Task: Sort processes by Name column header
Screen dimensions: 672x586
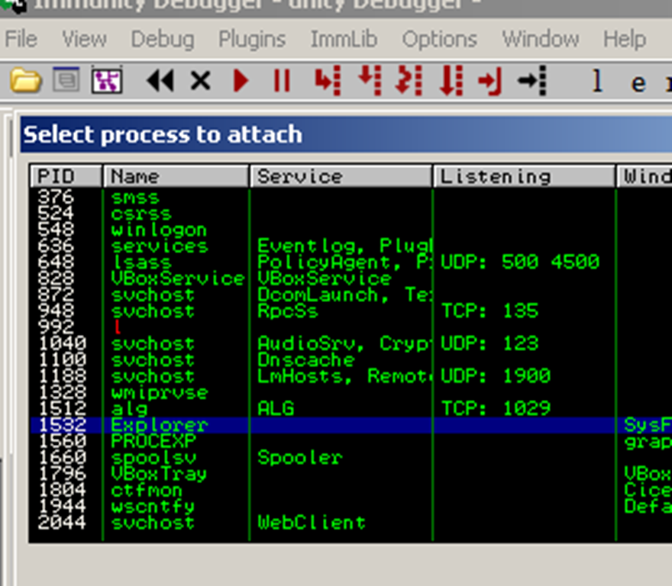Action: pos(176,176)
